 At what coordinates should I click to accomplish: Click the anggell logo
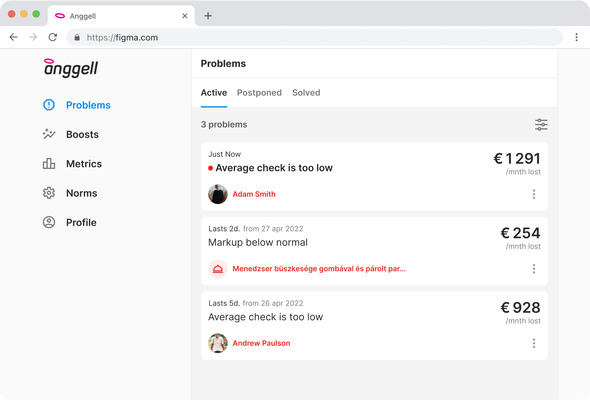[71, 68]
